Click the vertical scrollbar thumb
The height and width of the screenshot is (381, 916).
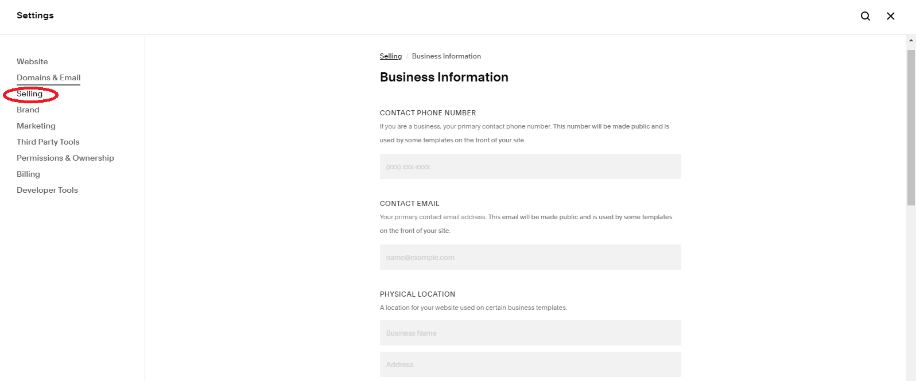coord(911,127)
